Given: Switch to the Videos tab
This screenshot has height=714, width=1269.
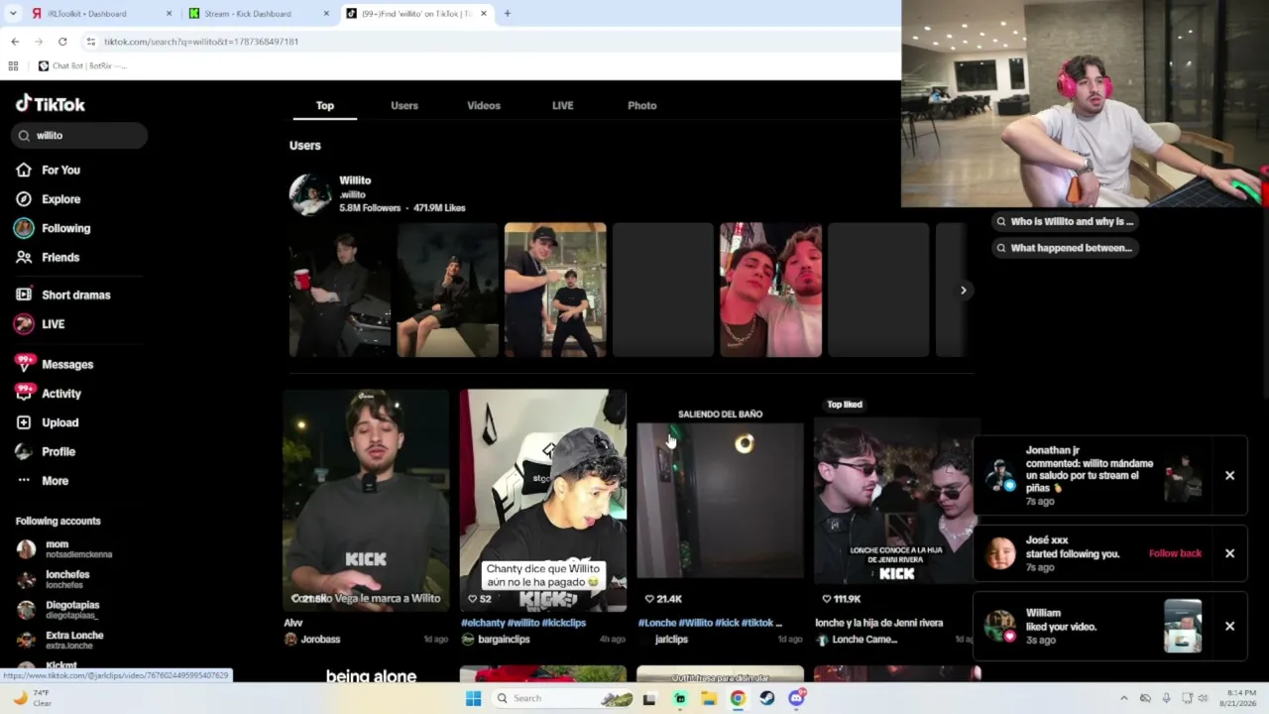Looking at the screenshot, I should point(484,105).
